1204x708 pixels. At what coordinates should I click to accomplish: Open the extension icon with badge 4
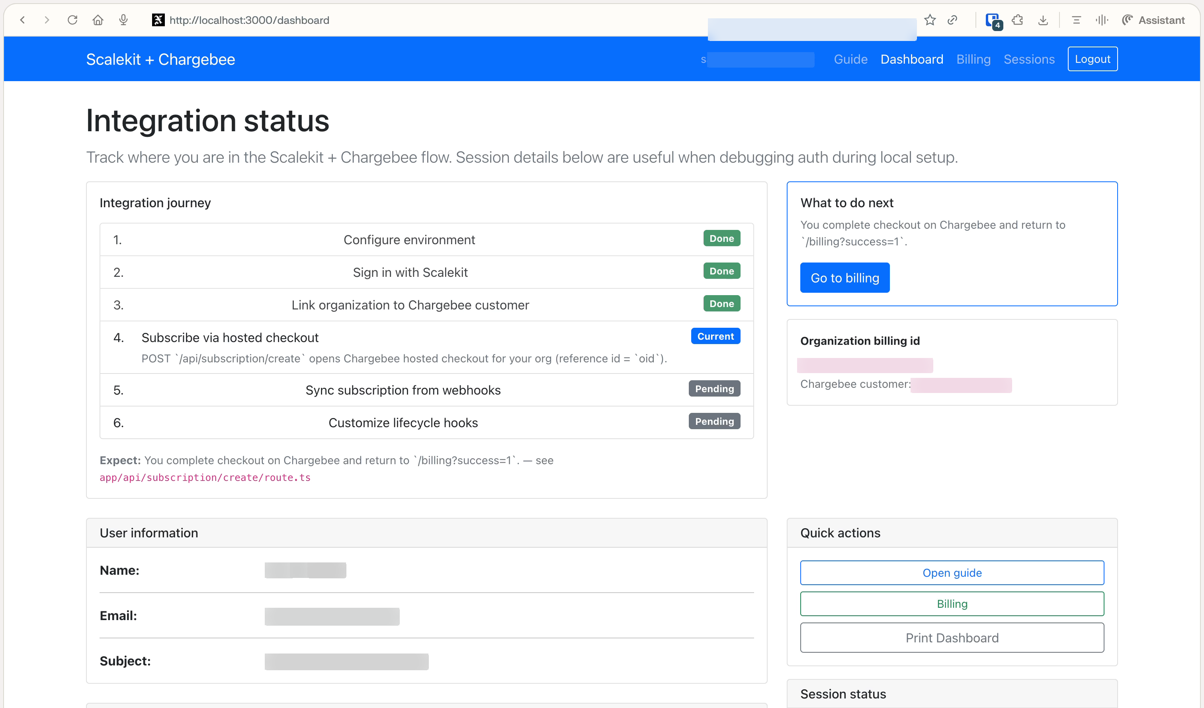coord(993,21)
